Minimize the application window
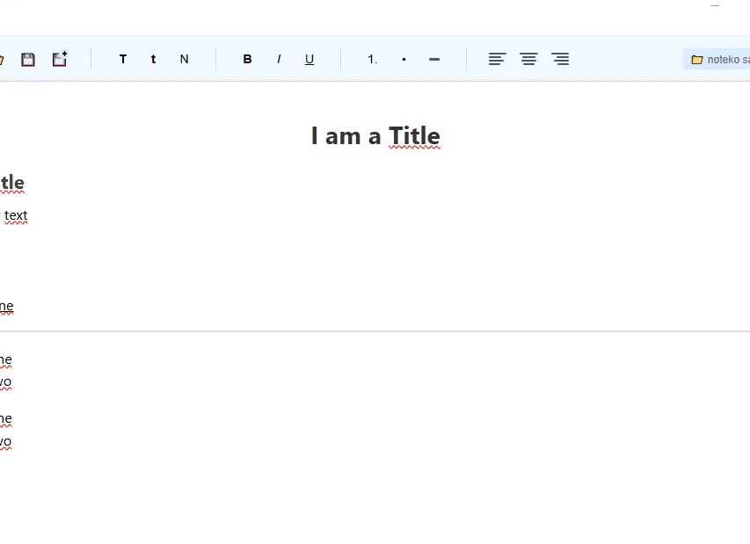Image resolution: width=750 pixels, height=544 pixels. pos(715,6)
